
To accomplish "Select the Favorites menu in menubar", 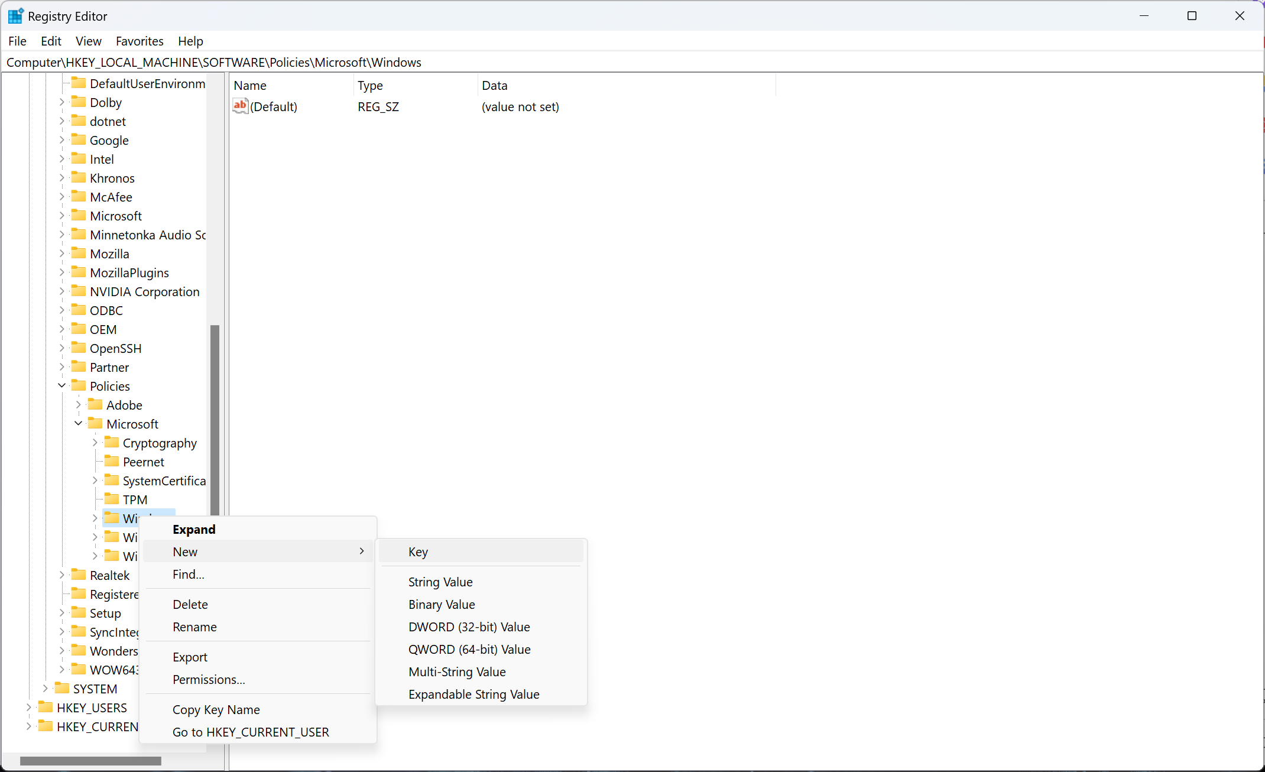I will 140,41.
